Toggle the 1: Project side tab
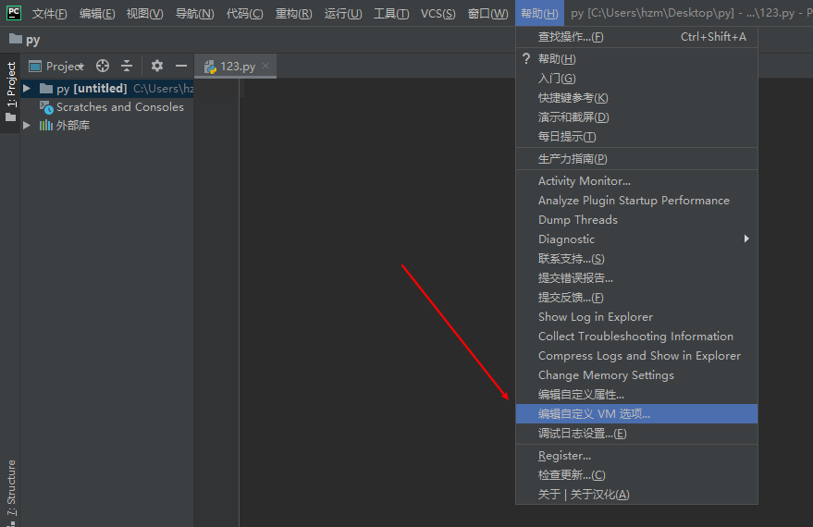Viewport: 813px width, 527px height. click(x=10, y=92)
